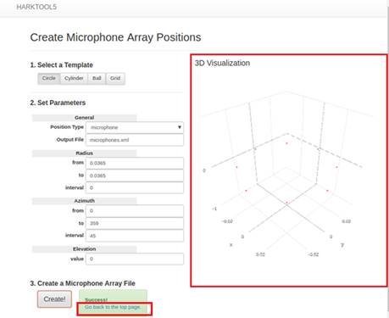
Task: Select the Cylinder template button
Action: [x=74, y=78]
